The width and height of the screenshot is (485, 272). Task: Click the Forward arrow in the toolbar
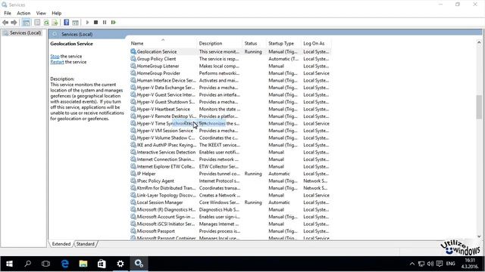pyautogui.click(x=14, y=23)
